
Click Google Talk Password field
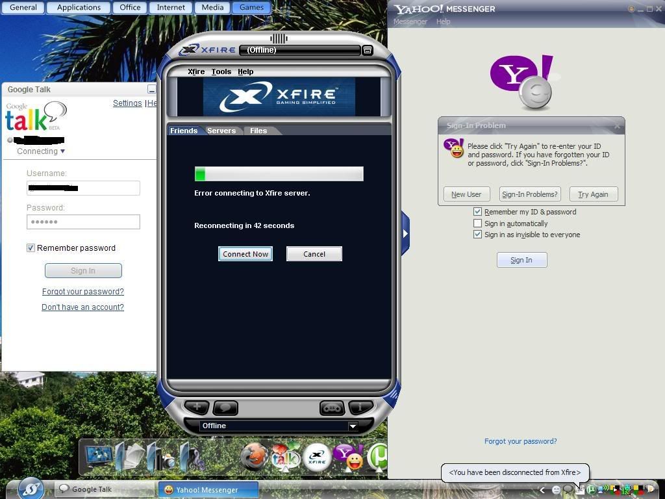point(83,222)
